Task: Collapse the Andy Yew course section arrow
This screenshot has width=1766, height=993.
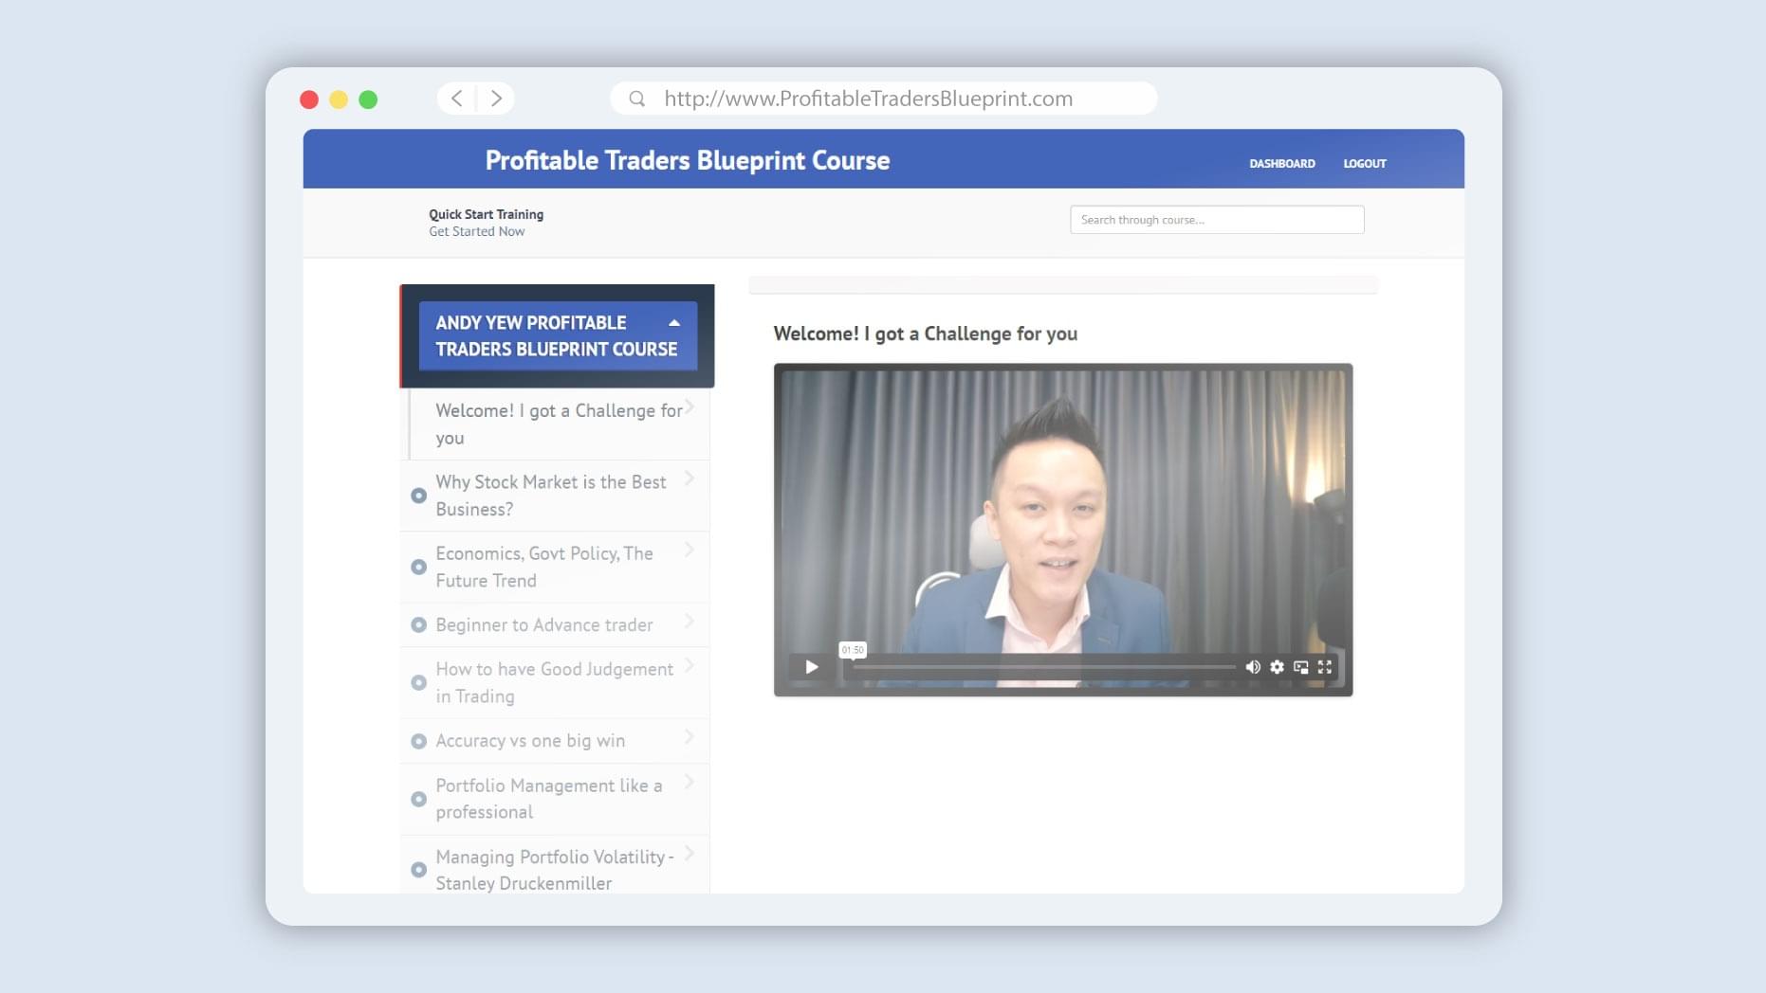Action: pyautogui.click(x=674, y=323)
